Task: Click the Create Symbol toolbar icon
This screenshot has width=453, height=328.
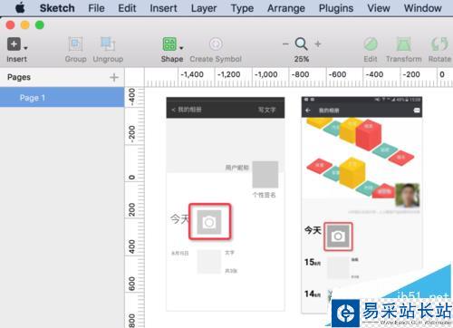Action: point(216,44)
